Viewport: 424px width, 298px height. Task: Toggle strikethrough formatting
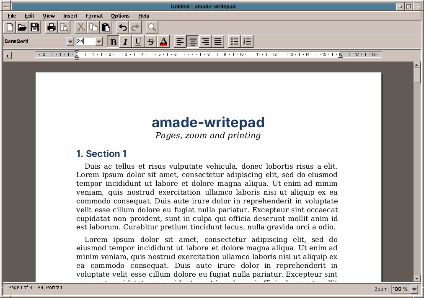[150, 41]
